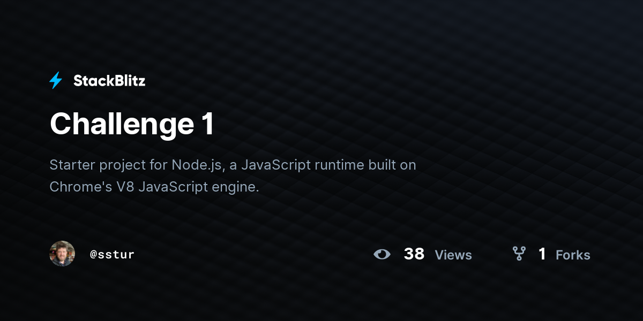Viewport: 643px width, 321px height.
Task: Click the StackBlitz lightning bolt logo
Action: click(x=56, y=81)
